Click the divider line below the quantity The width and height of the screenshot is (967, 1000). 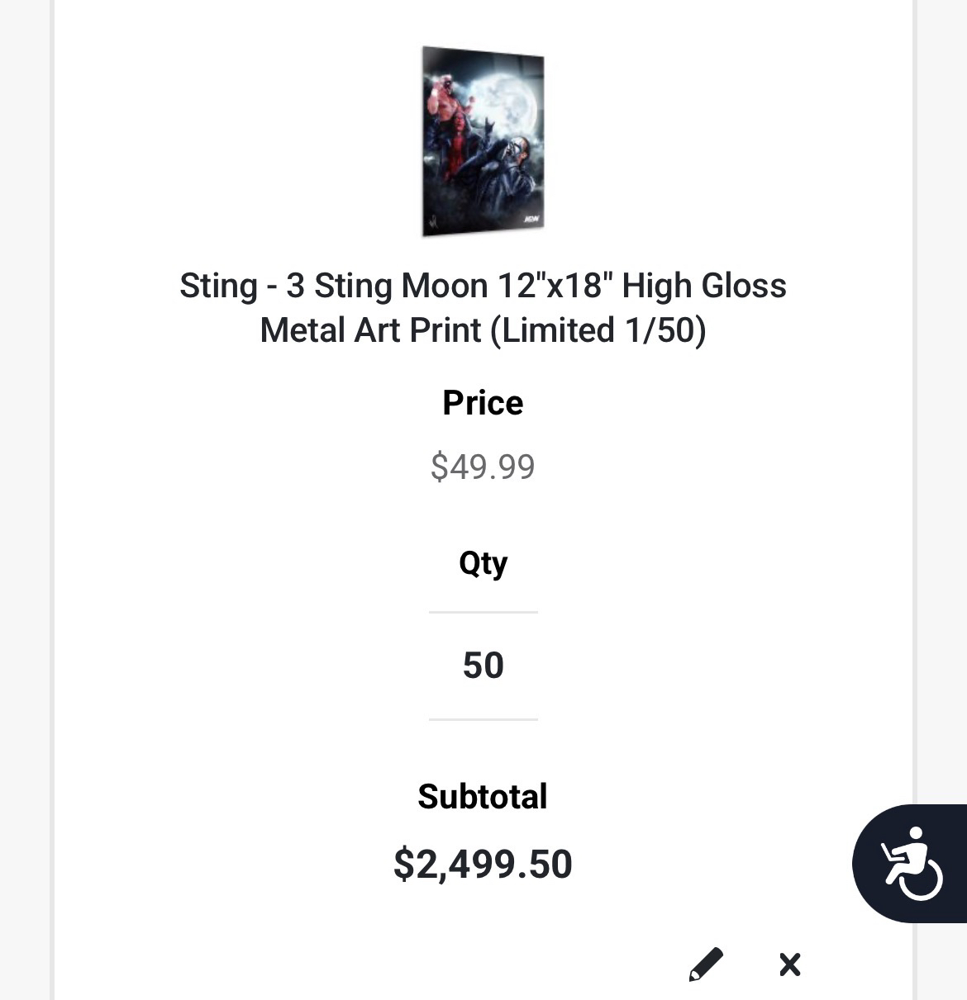point(483,719)
